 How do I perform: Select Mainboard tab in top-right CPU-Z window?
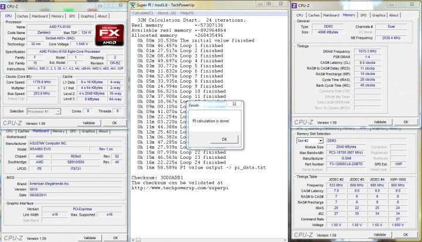[x=331, y=15]
